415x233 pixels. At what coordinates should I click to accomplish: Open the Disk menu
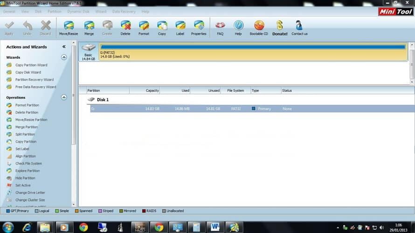click(x=38, y=12)
